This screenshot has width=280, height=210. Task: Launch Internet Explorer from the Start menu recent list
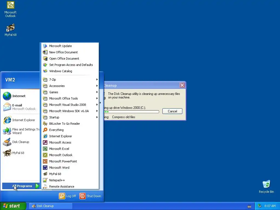20,120
